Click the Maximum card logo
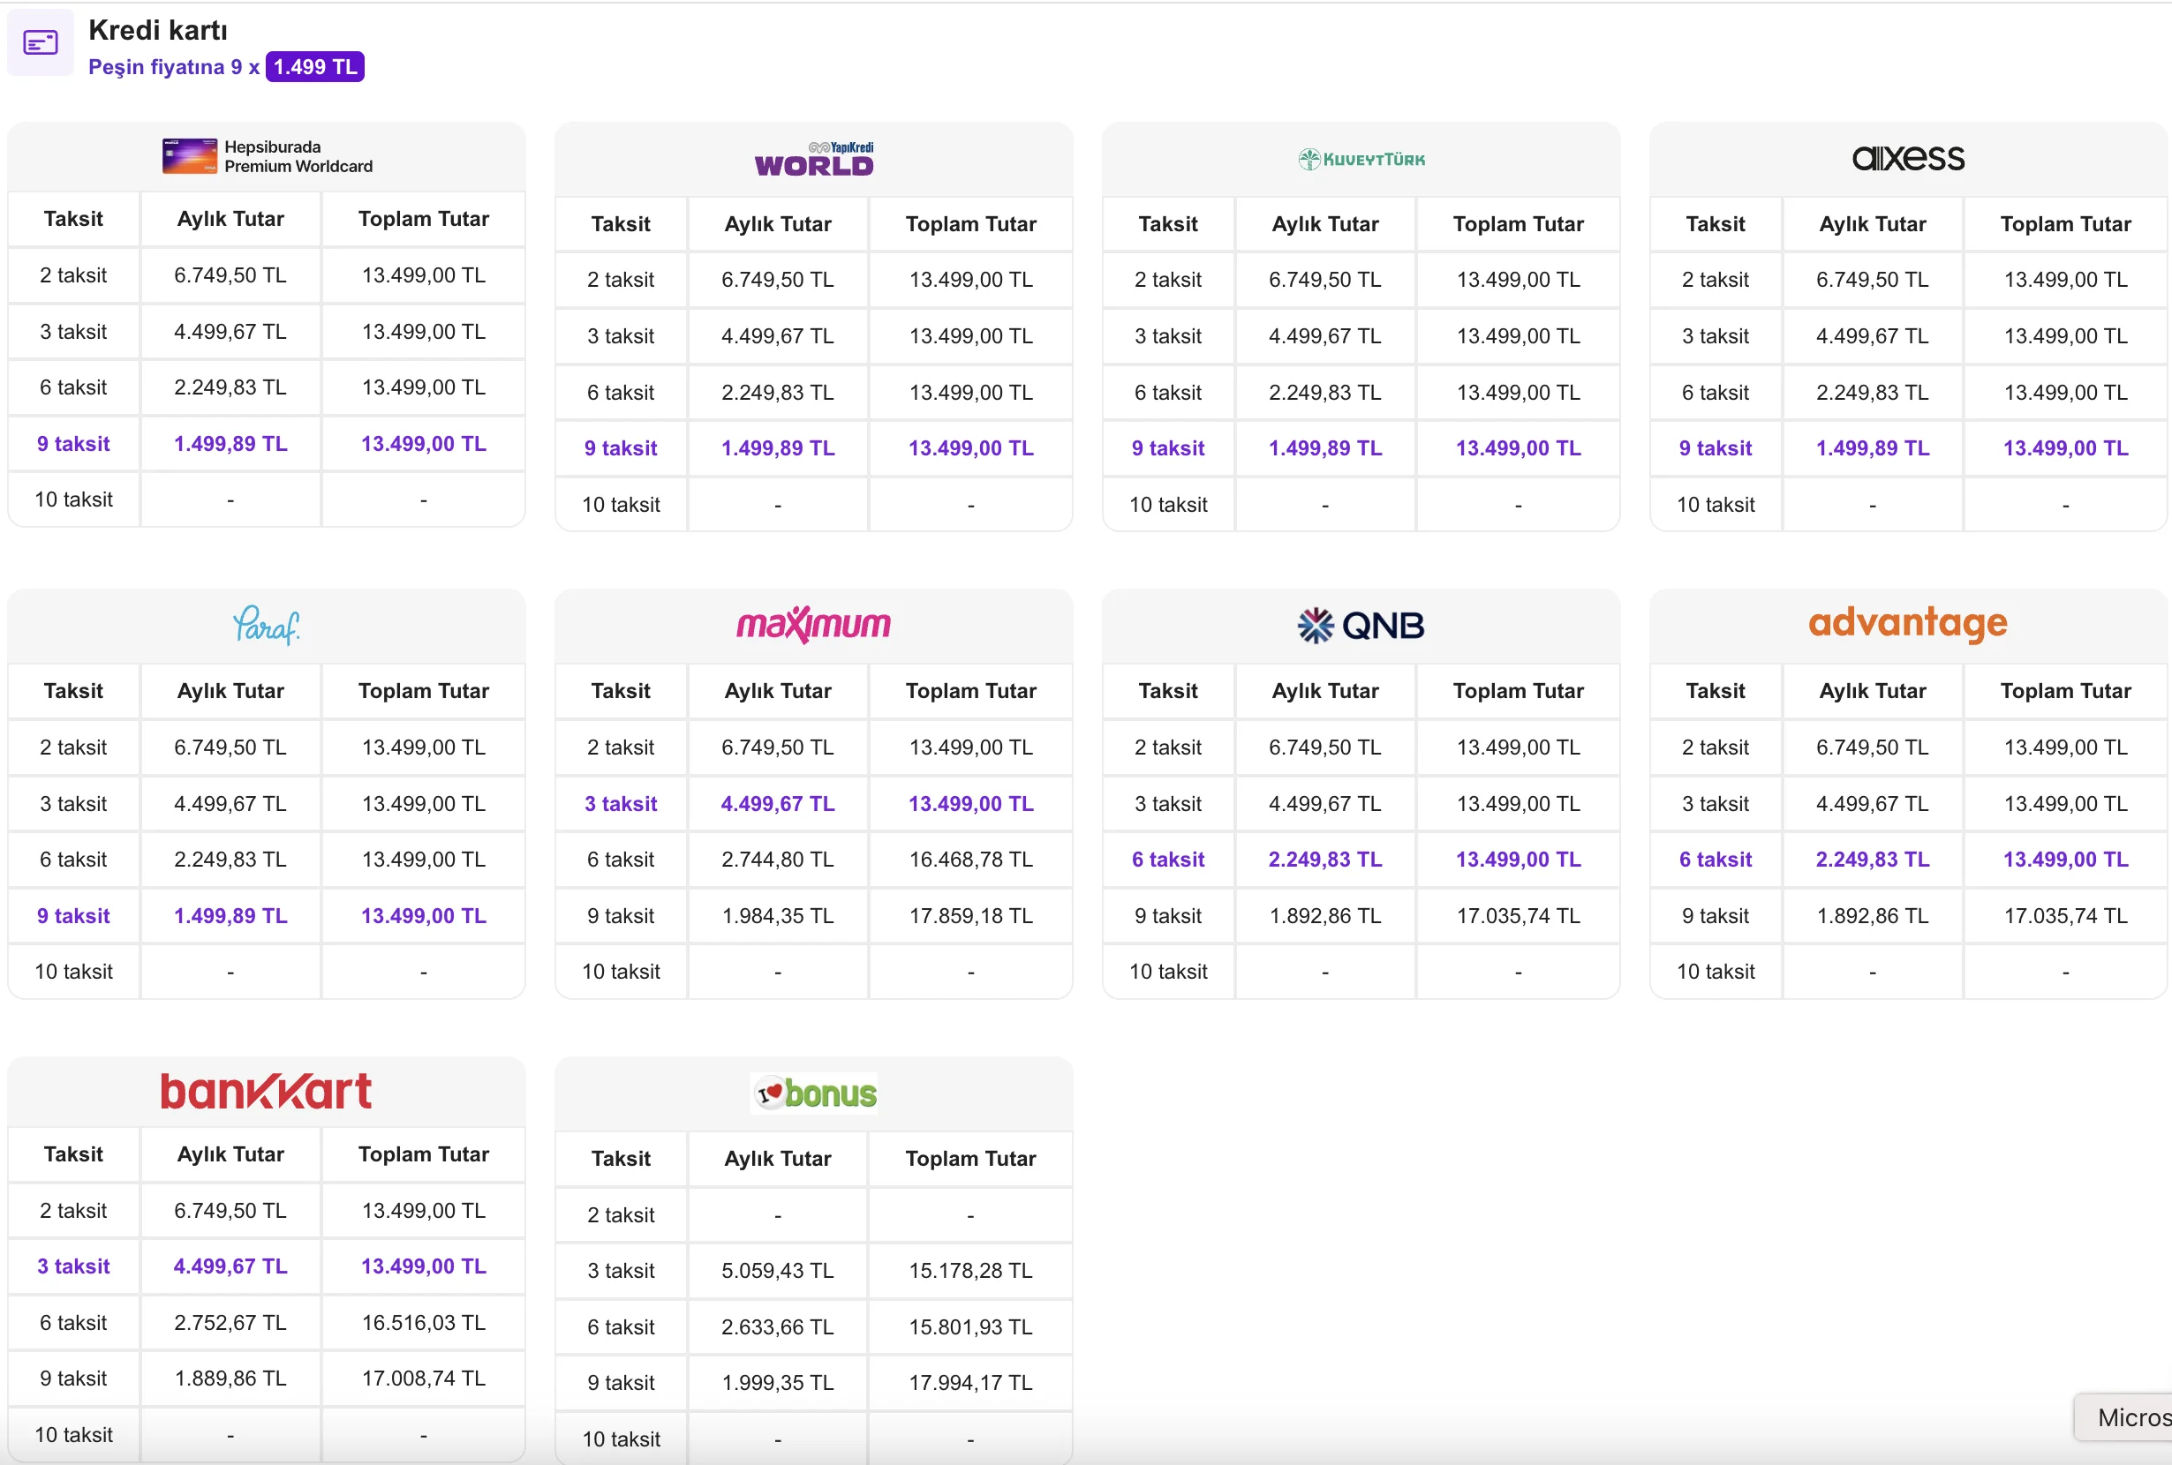This screenshot has height=1465, width=2172. [x=813, y=624]
